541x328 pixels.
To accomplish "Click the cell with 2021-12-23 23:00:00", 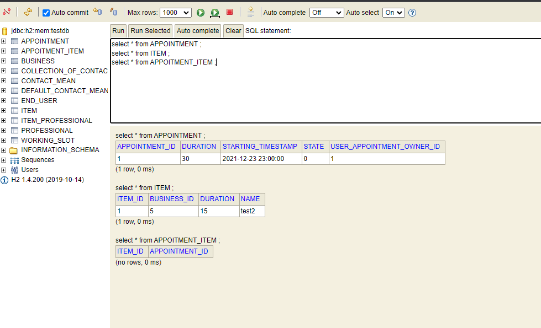I will pyautogui.click(x=261, y=159).
